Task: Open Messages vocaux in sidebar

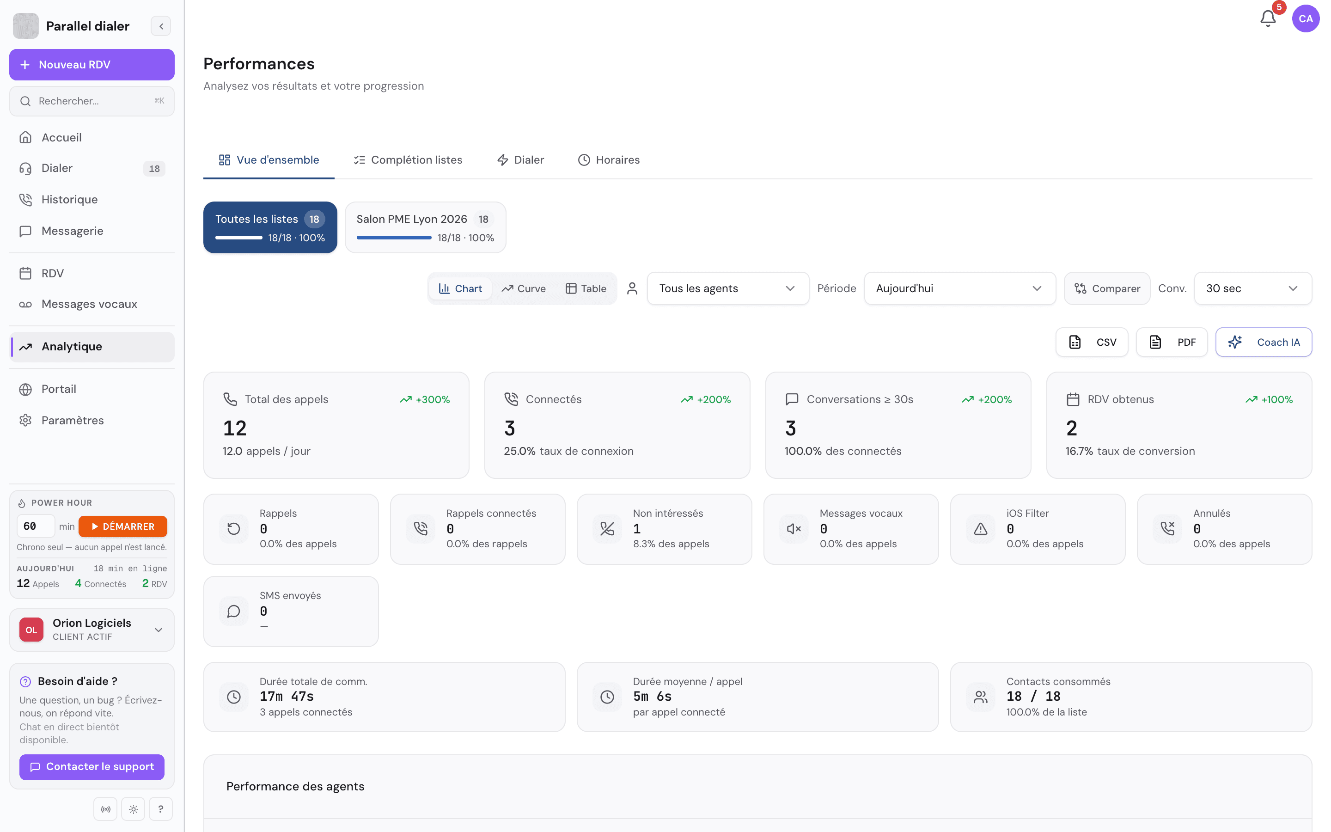Action: (92, 304)
